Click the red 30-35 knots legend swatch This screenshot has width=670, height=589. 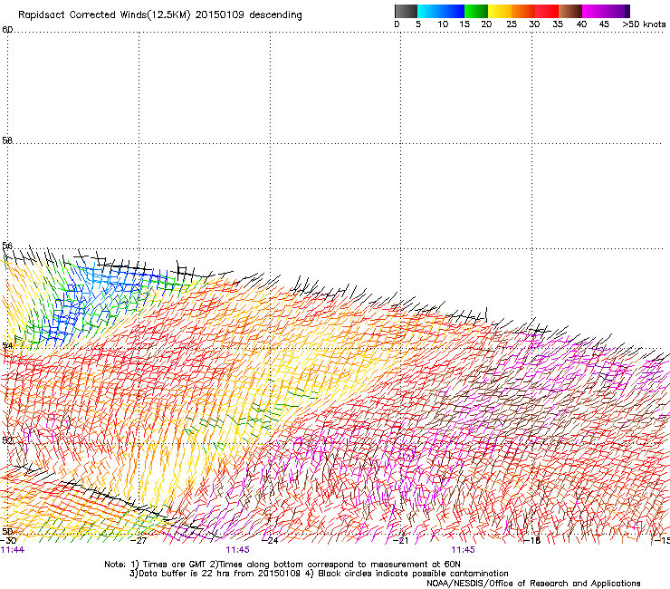click(x=547, y=11)
